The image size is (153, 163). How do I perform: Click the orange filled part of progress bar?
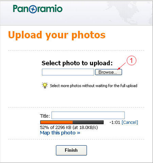[x=56, y=122]
